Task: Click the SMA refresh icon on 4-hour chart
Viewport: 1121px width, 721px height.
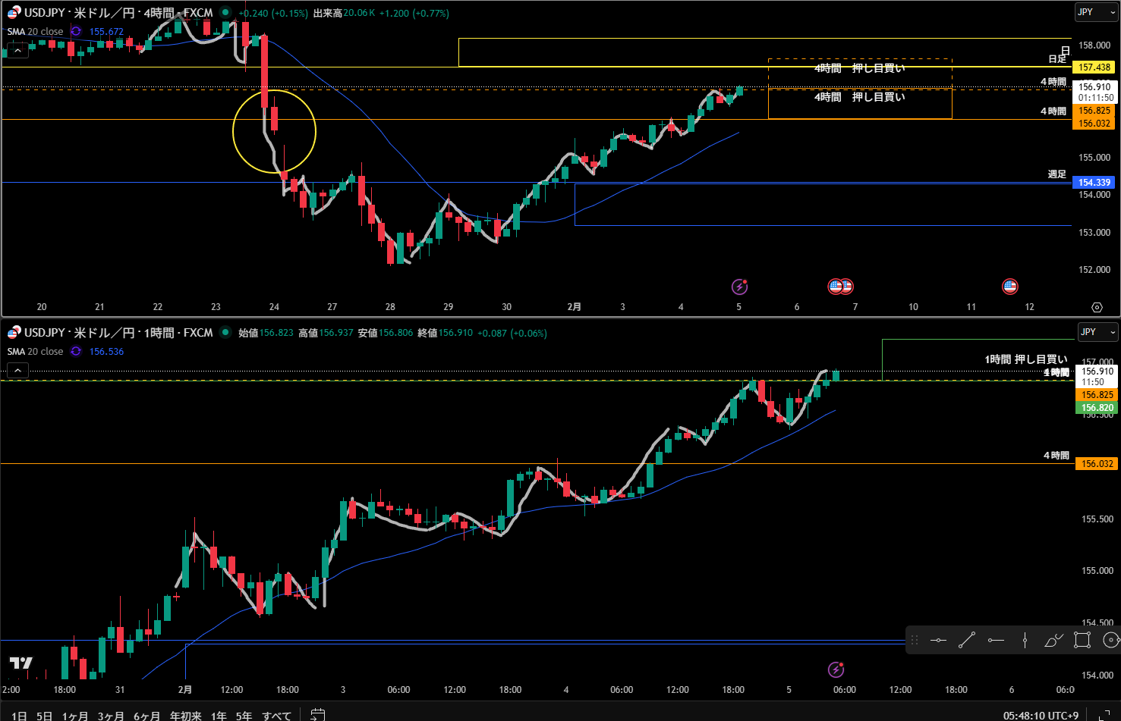Action: pos(76,32)
